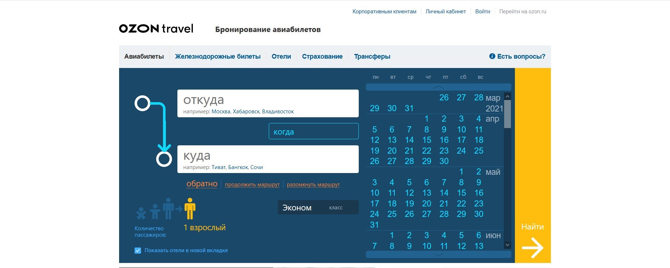This screenshot has height=268, width=670.
Task: Select April 1 in calendar
Action: pyautogui.click(x=426, y=119)
